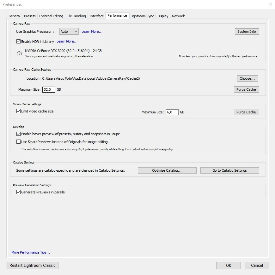The height and width of the screenshot is (275, 275).
Task: Toggle Generate Previews in parallel checkbox
Action: (x=18, y=192)
